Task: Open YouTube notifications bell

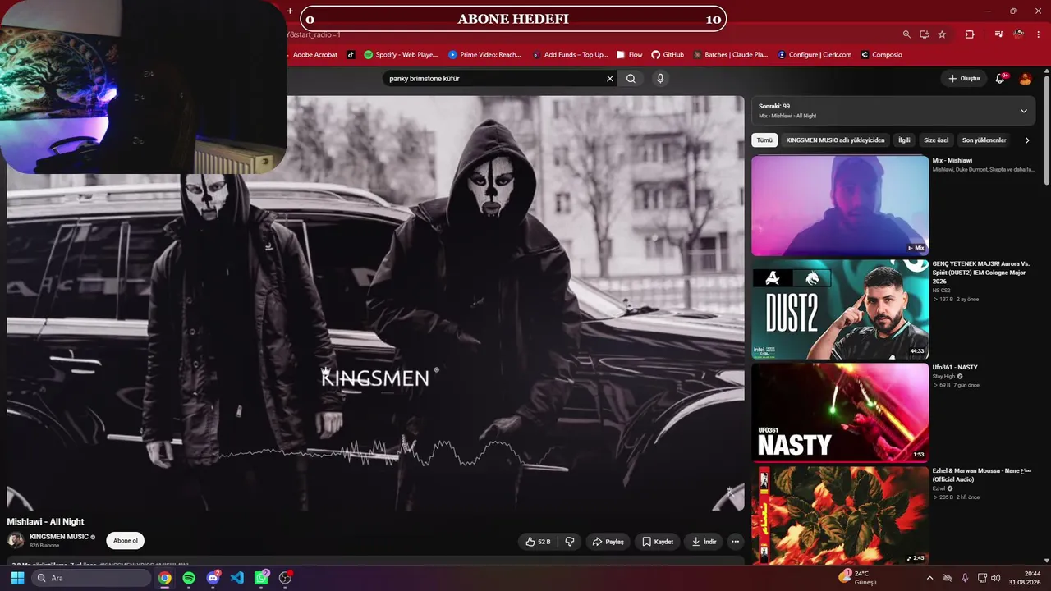Action: tap(1000, 79)
